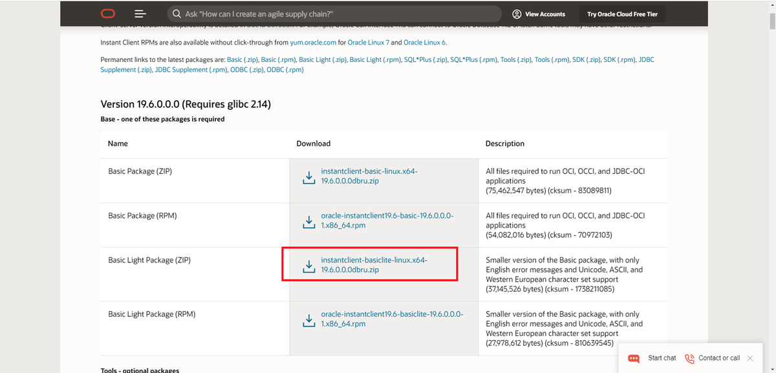Open the SQL*Plus (.rpm) permanent link
776x373 pixels.
[x=473, y=59]
